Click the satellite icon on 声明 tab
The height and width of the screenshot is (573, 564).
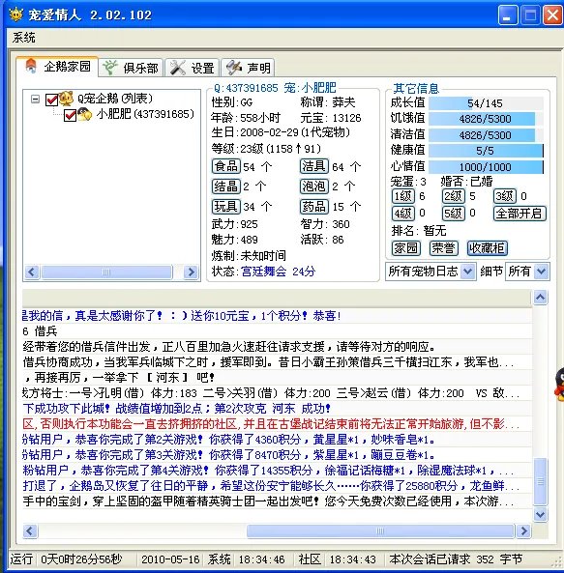pos(234,68)
